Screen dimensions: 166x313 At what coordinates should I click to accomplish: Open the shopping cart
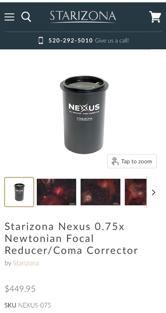tap(155, 17)
